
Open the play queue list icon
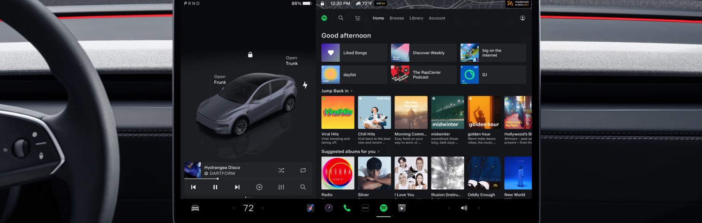coord(358,18)
